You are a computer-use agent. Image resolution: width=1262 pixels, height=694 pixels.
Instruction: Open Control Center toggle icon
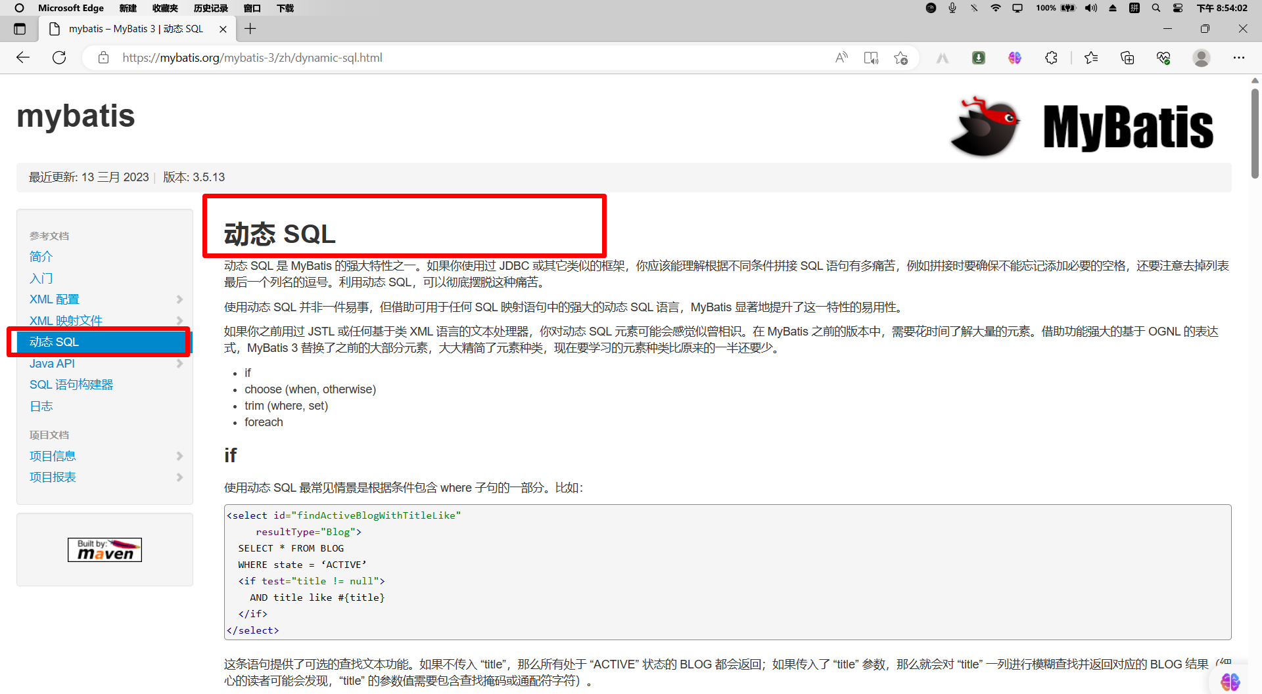coord(1178,8)
